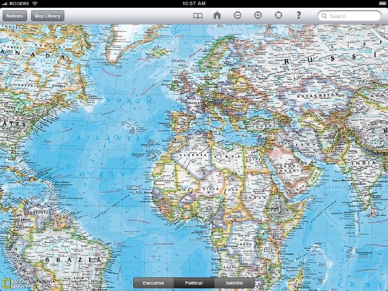
Task: Zoom in with the plus icon
Action: tap(258, 16)
